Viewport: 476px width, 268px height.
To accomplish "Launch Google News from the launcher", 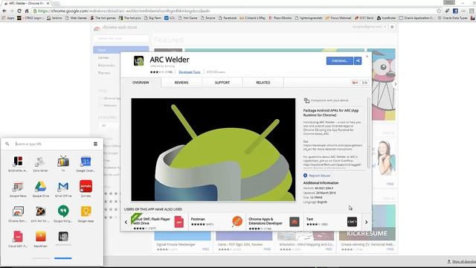I will (18, 189).
